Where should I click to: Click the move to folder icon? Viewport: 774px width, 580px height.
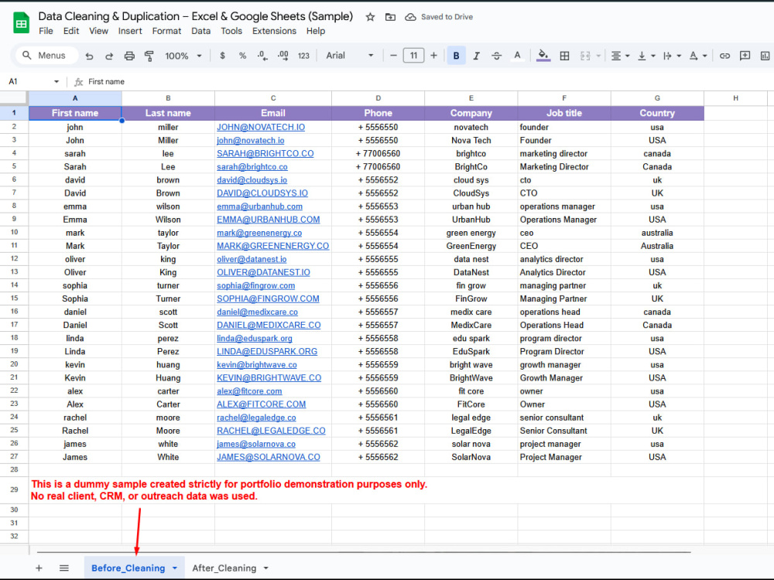[x=390, y=17]
